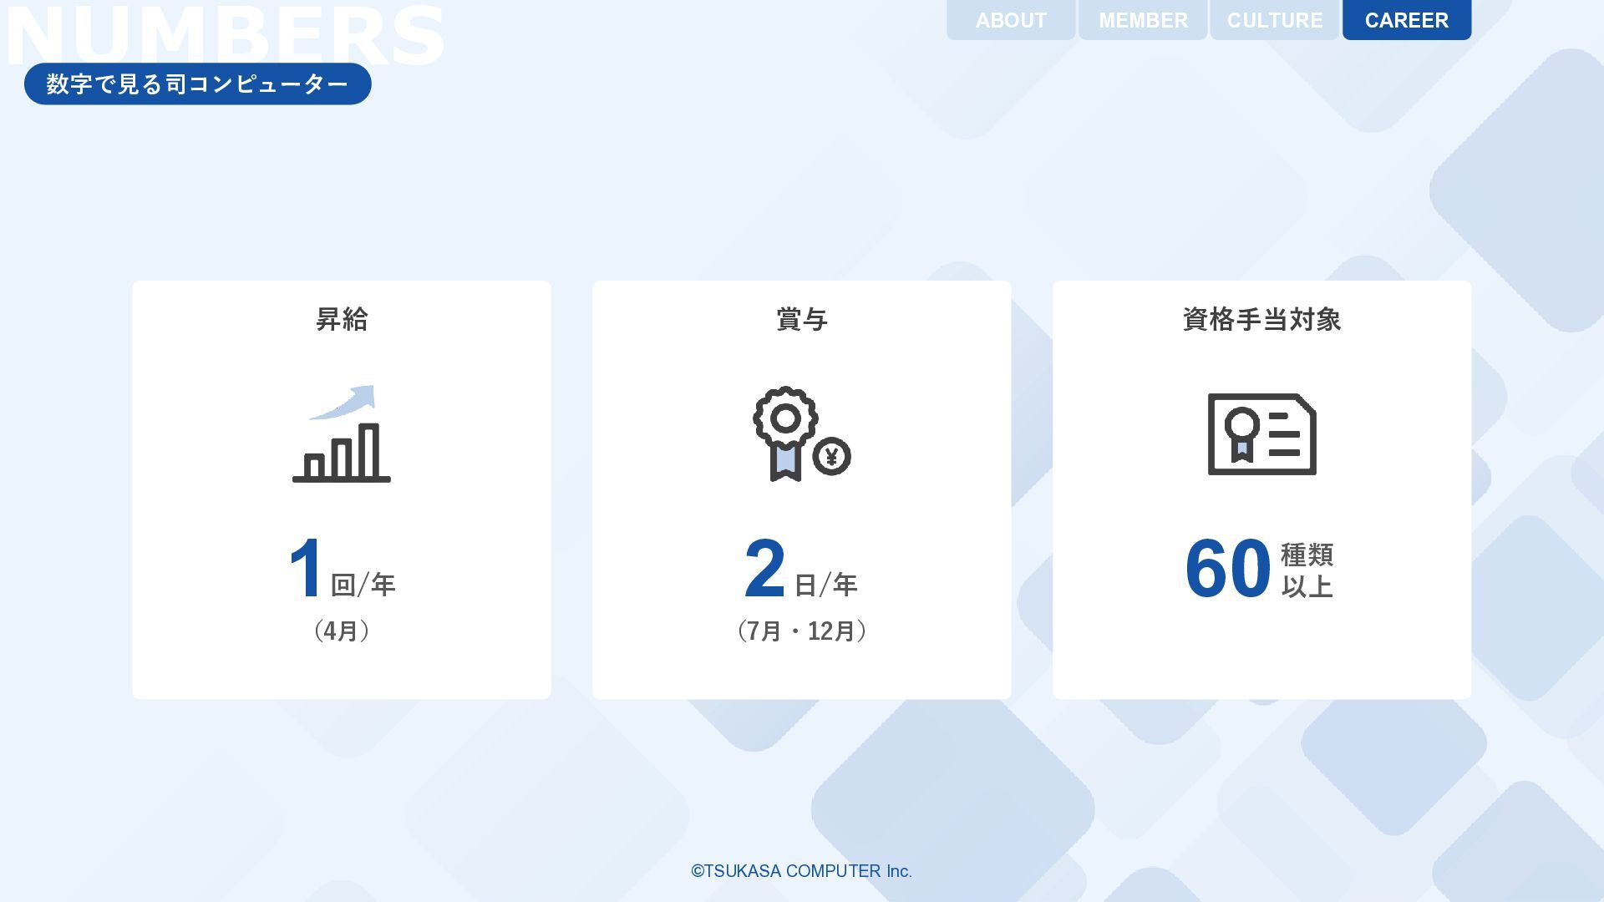The height and width of the screenshot is (902, 1604).
Task: Click the NUMBERS title text
Action: (226, 33)
